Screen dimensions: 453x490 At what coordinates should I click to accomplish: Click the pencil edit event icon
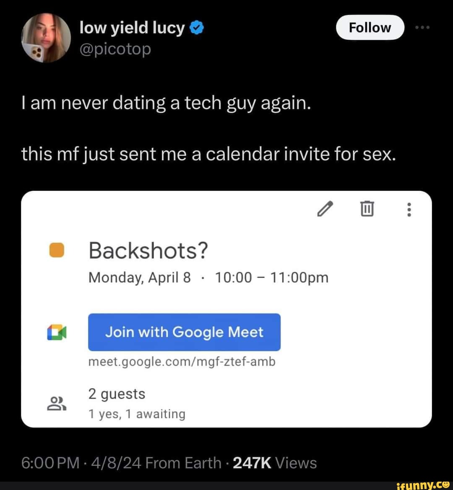click(x=326, y=209)
